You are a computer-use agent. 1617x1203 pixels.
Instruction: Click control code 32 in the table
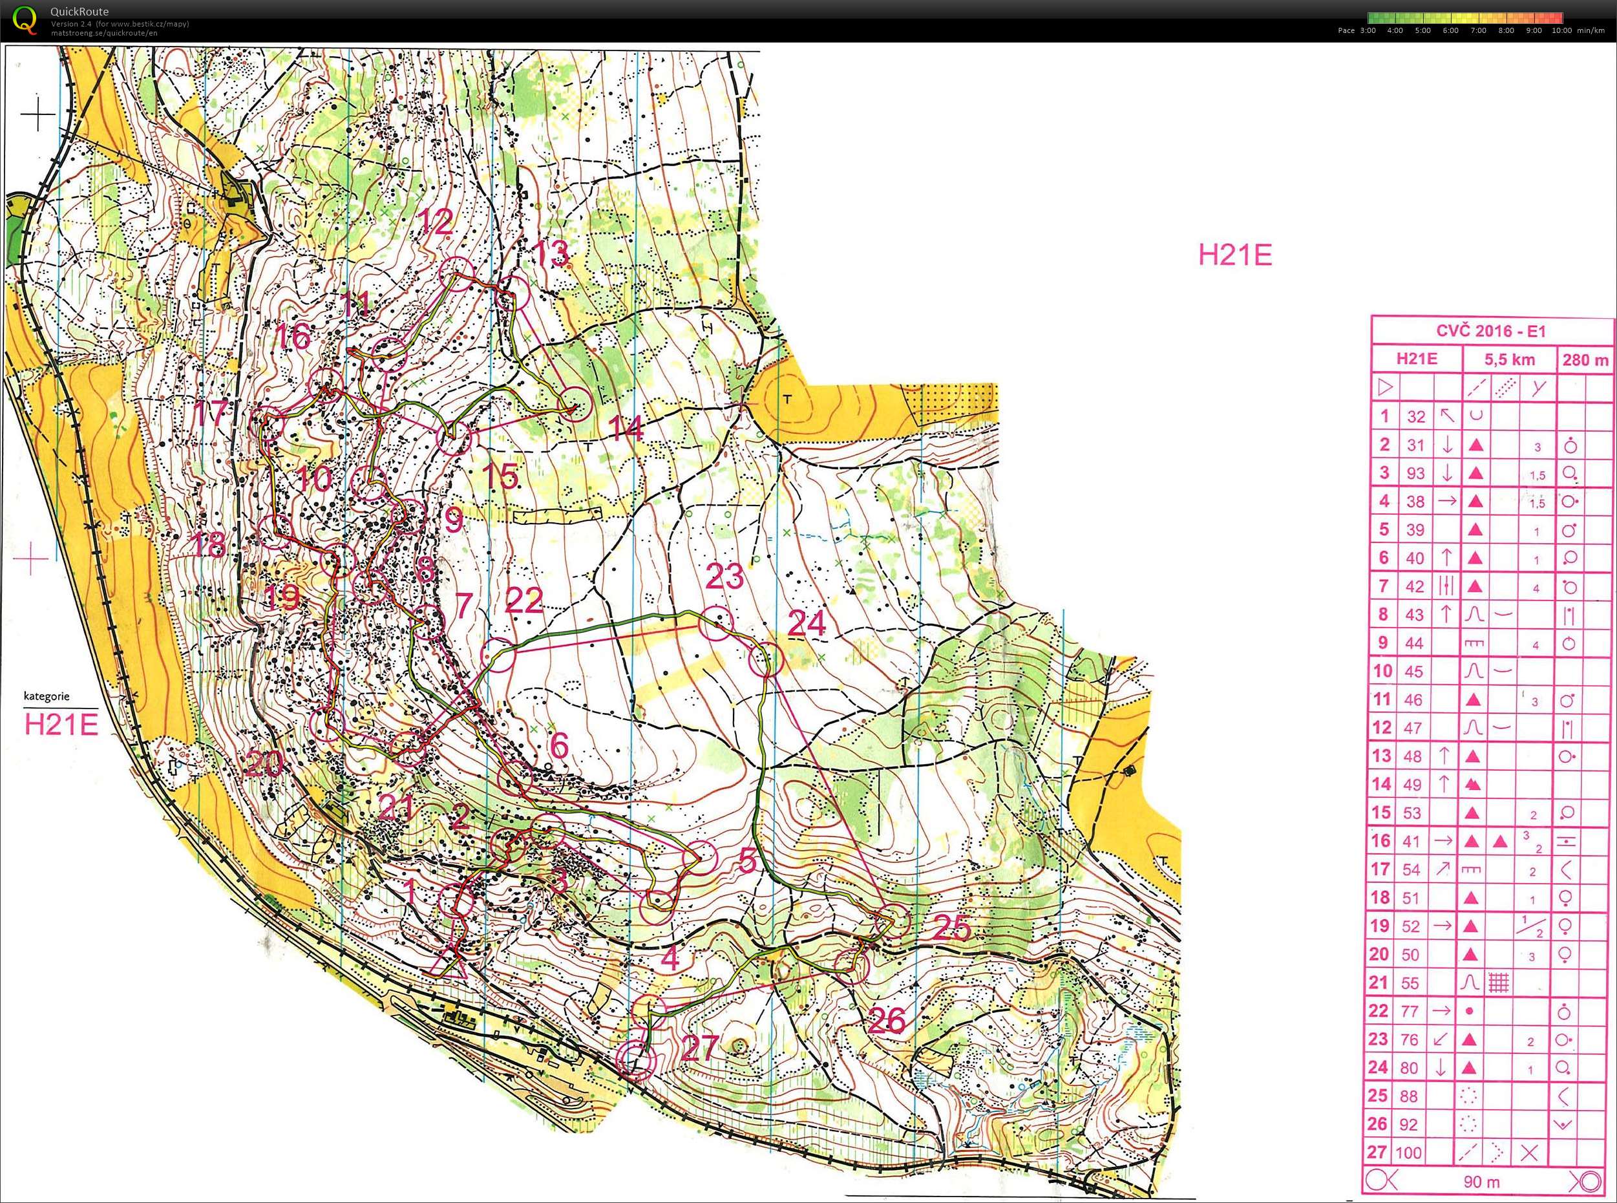click(x=1415, y=416)
